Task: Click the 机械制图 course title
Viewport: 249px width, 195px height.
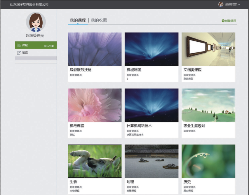Action: pyautogui.click(x=134, y=70)
